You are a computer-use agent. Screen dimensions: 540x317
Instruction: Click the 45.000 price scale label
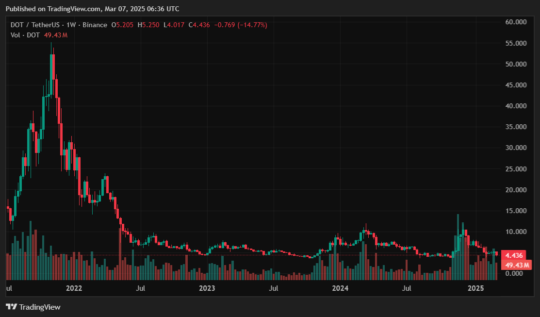516,85
